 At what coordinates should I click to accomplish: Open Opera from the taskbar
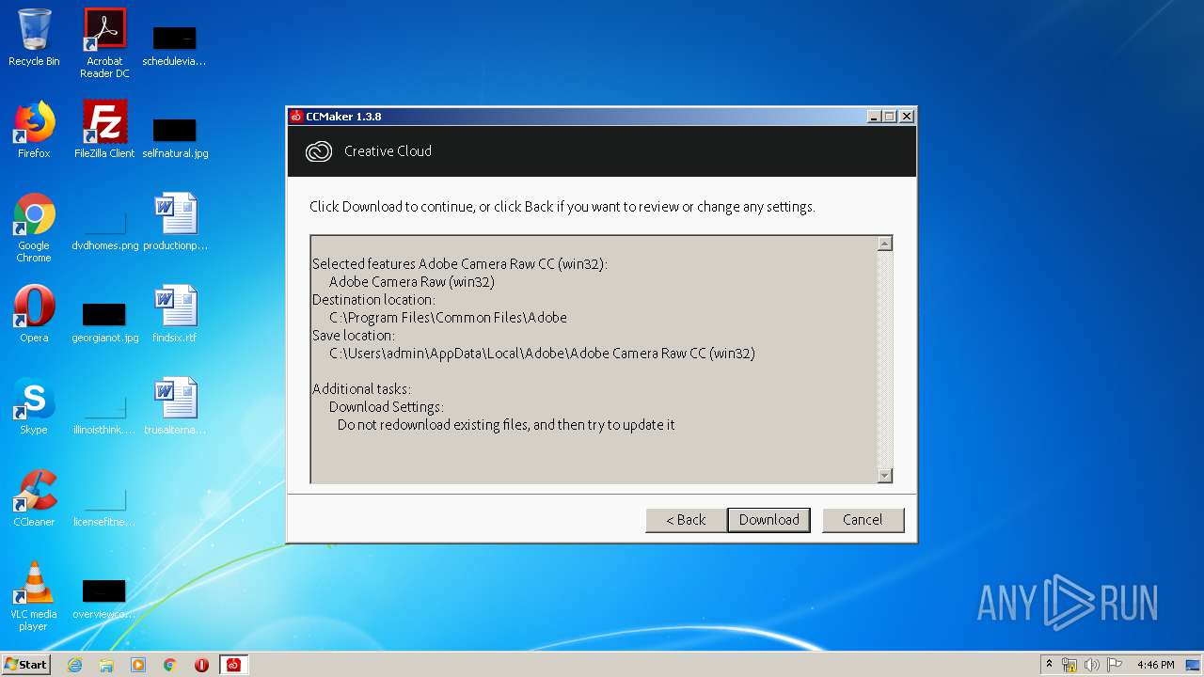point(201,665)
